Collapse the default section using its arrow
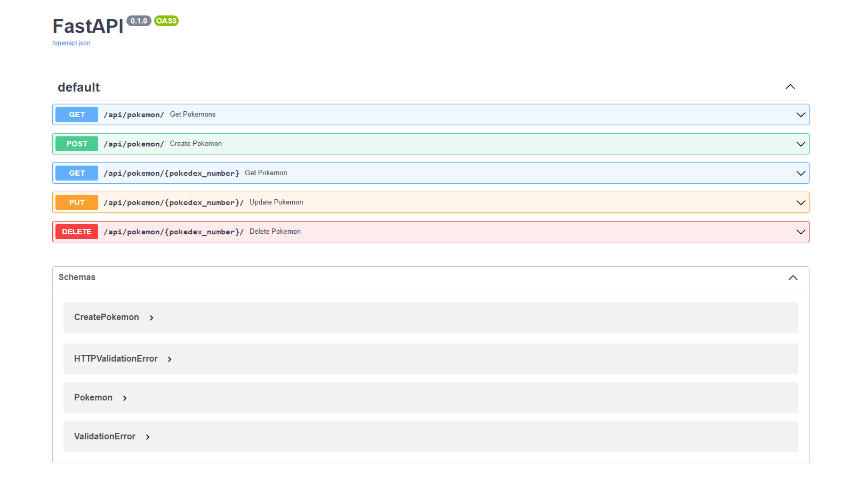 (790, 86)
